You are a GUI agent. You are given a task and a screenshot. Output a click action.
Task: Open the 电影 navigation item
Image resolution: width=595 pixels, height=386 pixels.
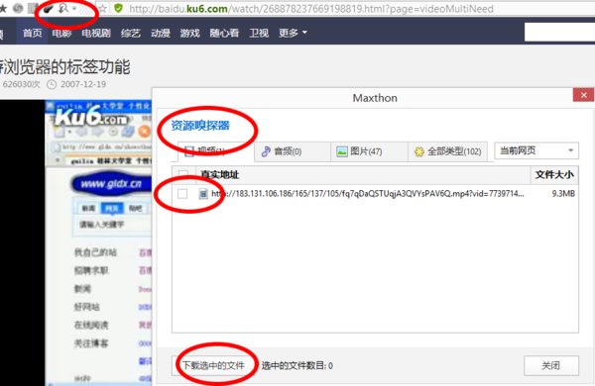click(x=61, y=33)
